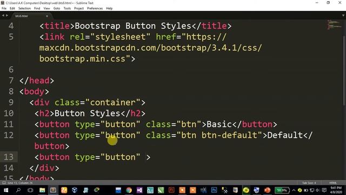Viewport: 346px width, 195px height.
Task: Open the Find menu
Action: coord(37,9)
